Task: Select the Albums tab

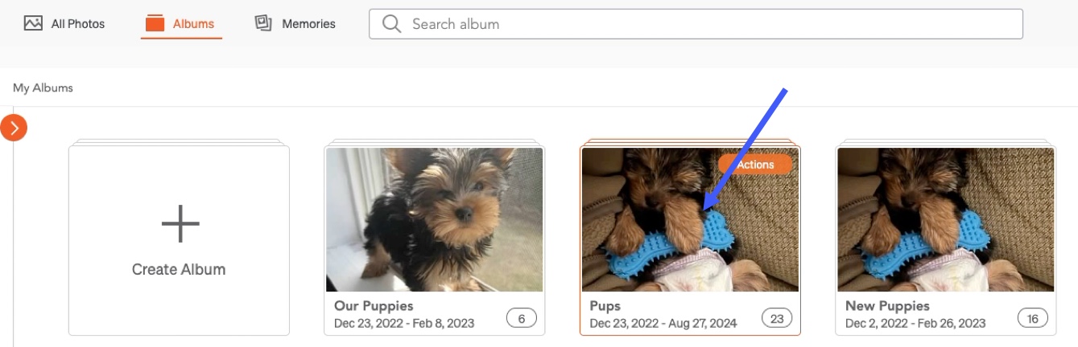Action: (x=180, y=24)
